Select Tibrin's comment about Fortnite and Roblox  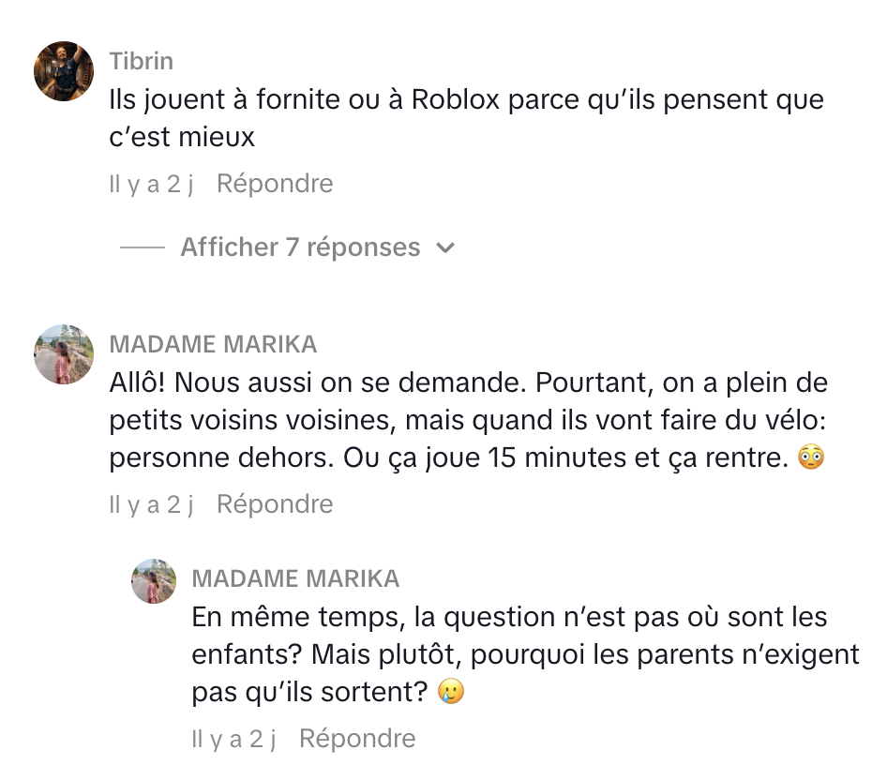tap(466, 118)
